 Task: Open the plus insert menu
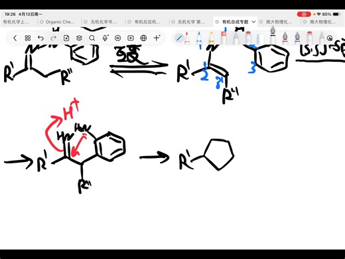pos(157,38)
